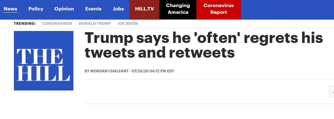
Task: Open author Morgan Chalfant's byline link
Action: click(x=109, y=71)
